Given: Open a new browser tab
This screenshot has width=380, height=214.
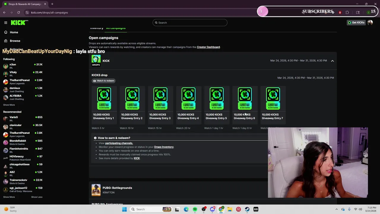Looking at the screenshot, I should pyautogui.click(x=52, y=4).
